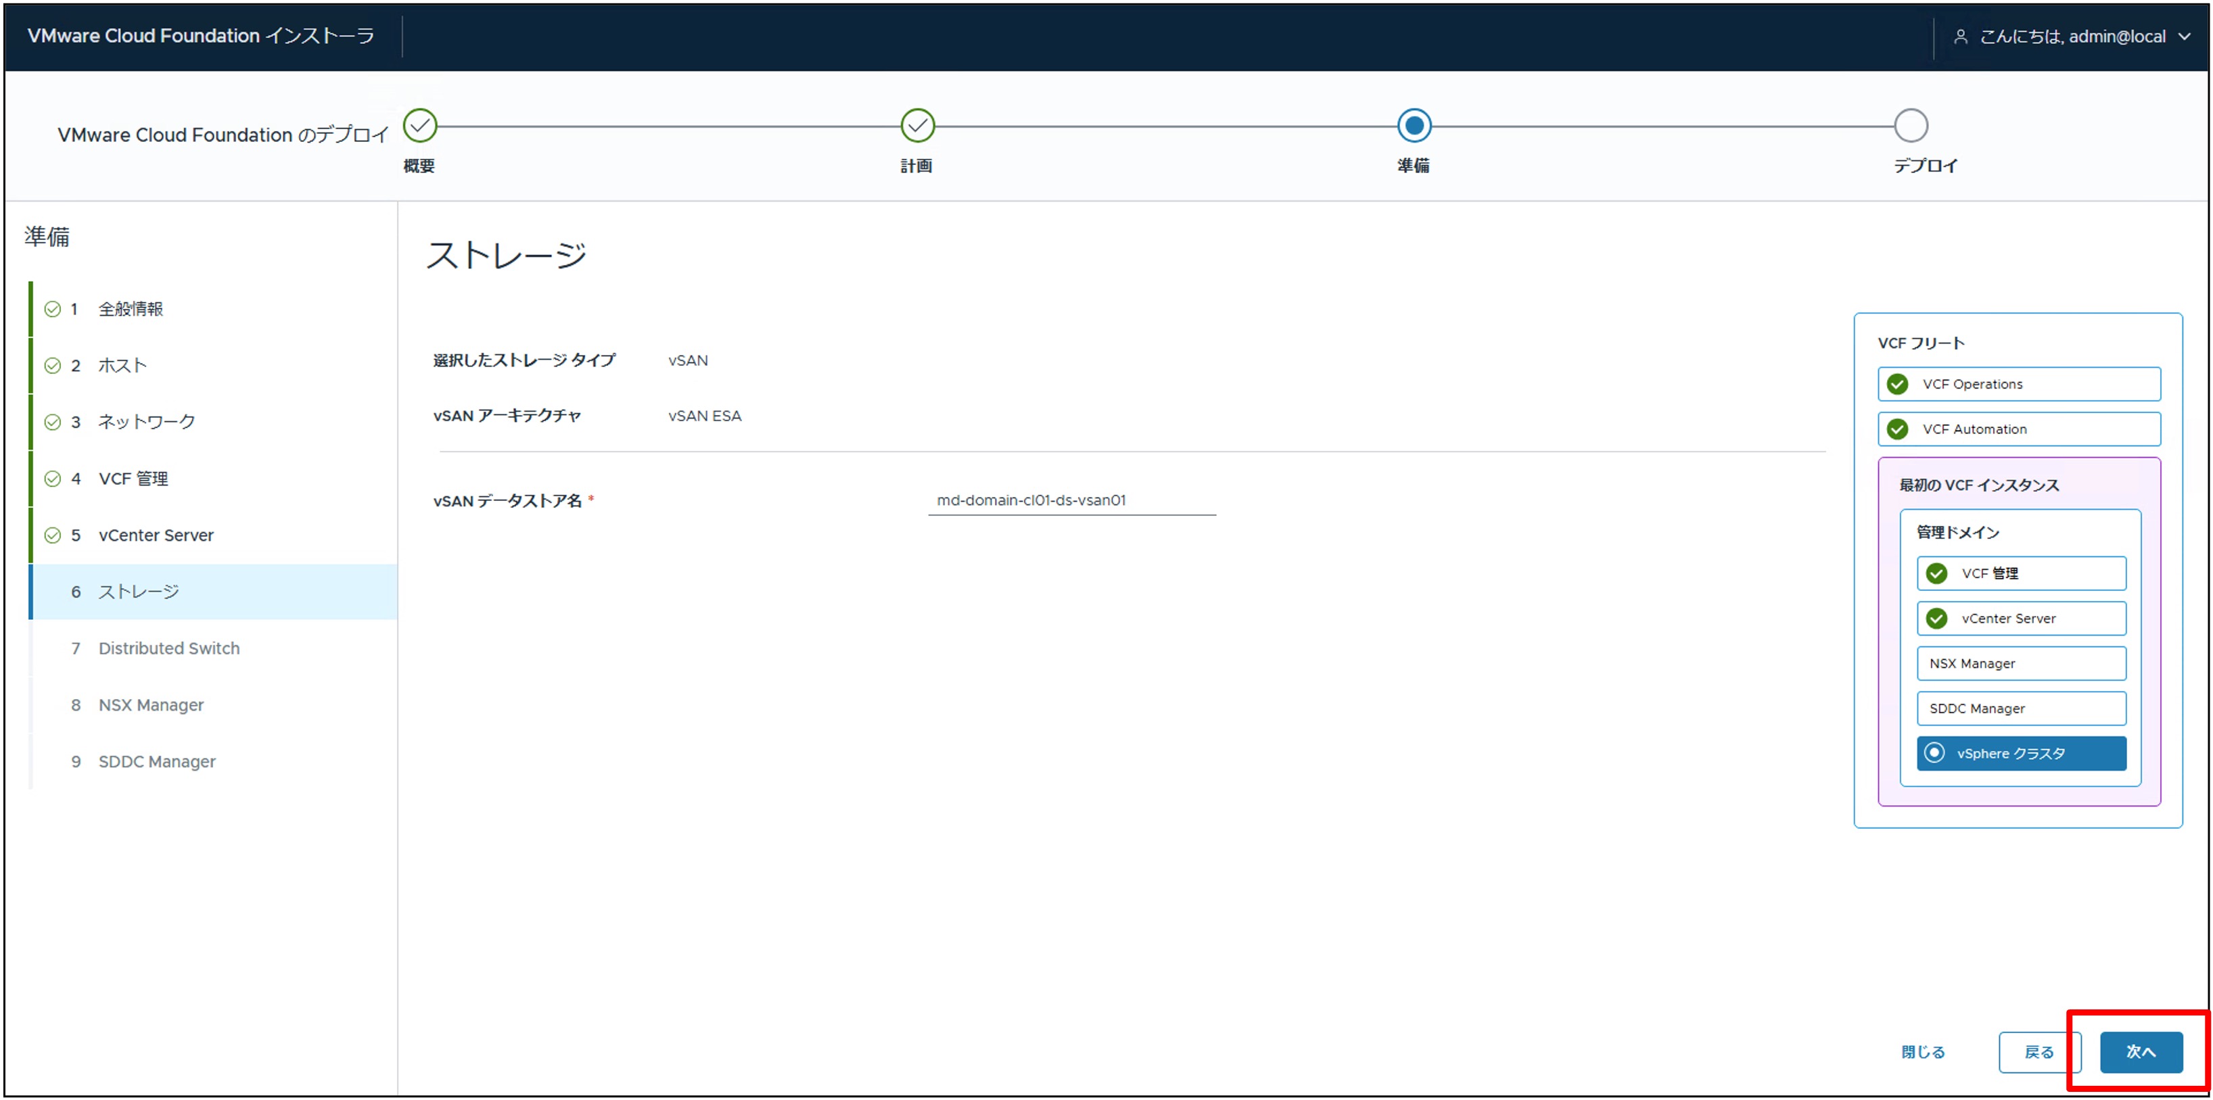This screenshot has height=1100, width=2213.
Task: Click the VMware Cloud Foundation インストーラ title
Action: (x=201, y=36)
